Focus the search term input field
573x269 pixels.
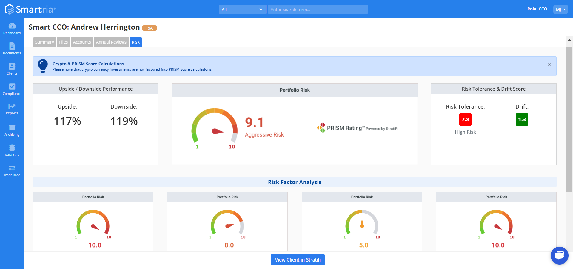318,10
